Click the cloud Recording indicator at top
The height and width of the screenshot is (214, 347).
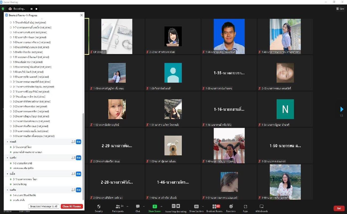click(17, 9)
